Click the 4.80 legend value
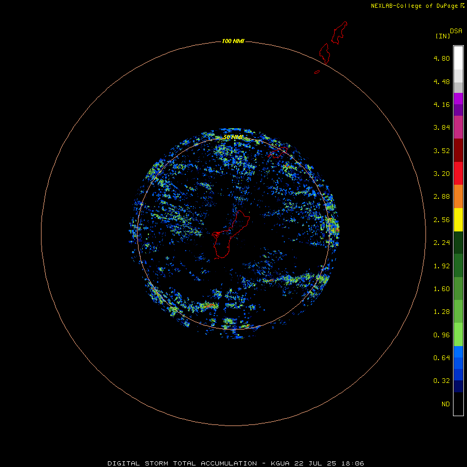This screenshot has height=467, width=467. pyautogui.click(x=442, y=58)
